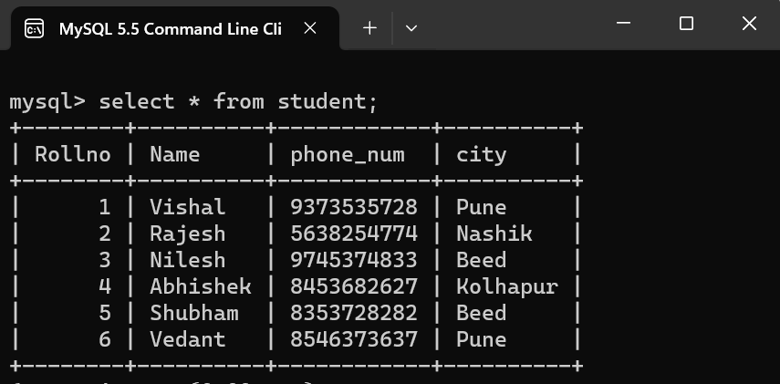780x384 pixels.
Task: Maximize the terminal window
Action: tap(687, 25)
